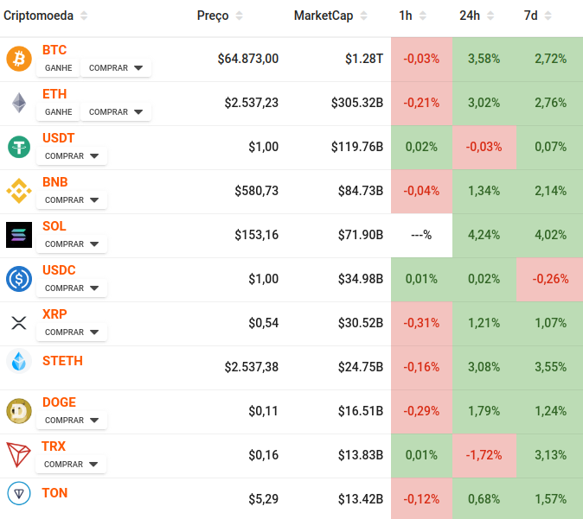This screenshot has width=583, height=519.
Task: Open the COMPRAR dropdown for BTC
Action: point(116,68)
